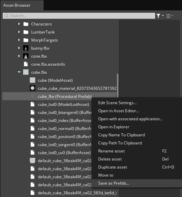182x197 pixels.
Task: Expand the Characters folder
Action: (19, 24)
